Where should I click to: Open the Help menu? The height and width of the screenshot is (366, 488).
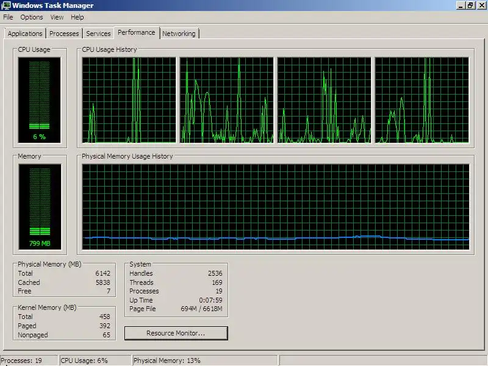point(77,17)
